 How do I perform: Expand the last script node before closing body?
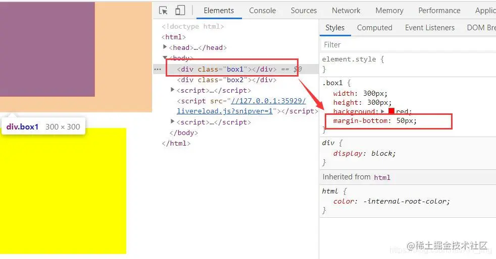coord(172,121)
